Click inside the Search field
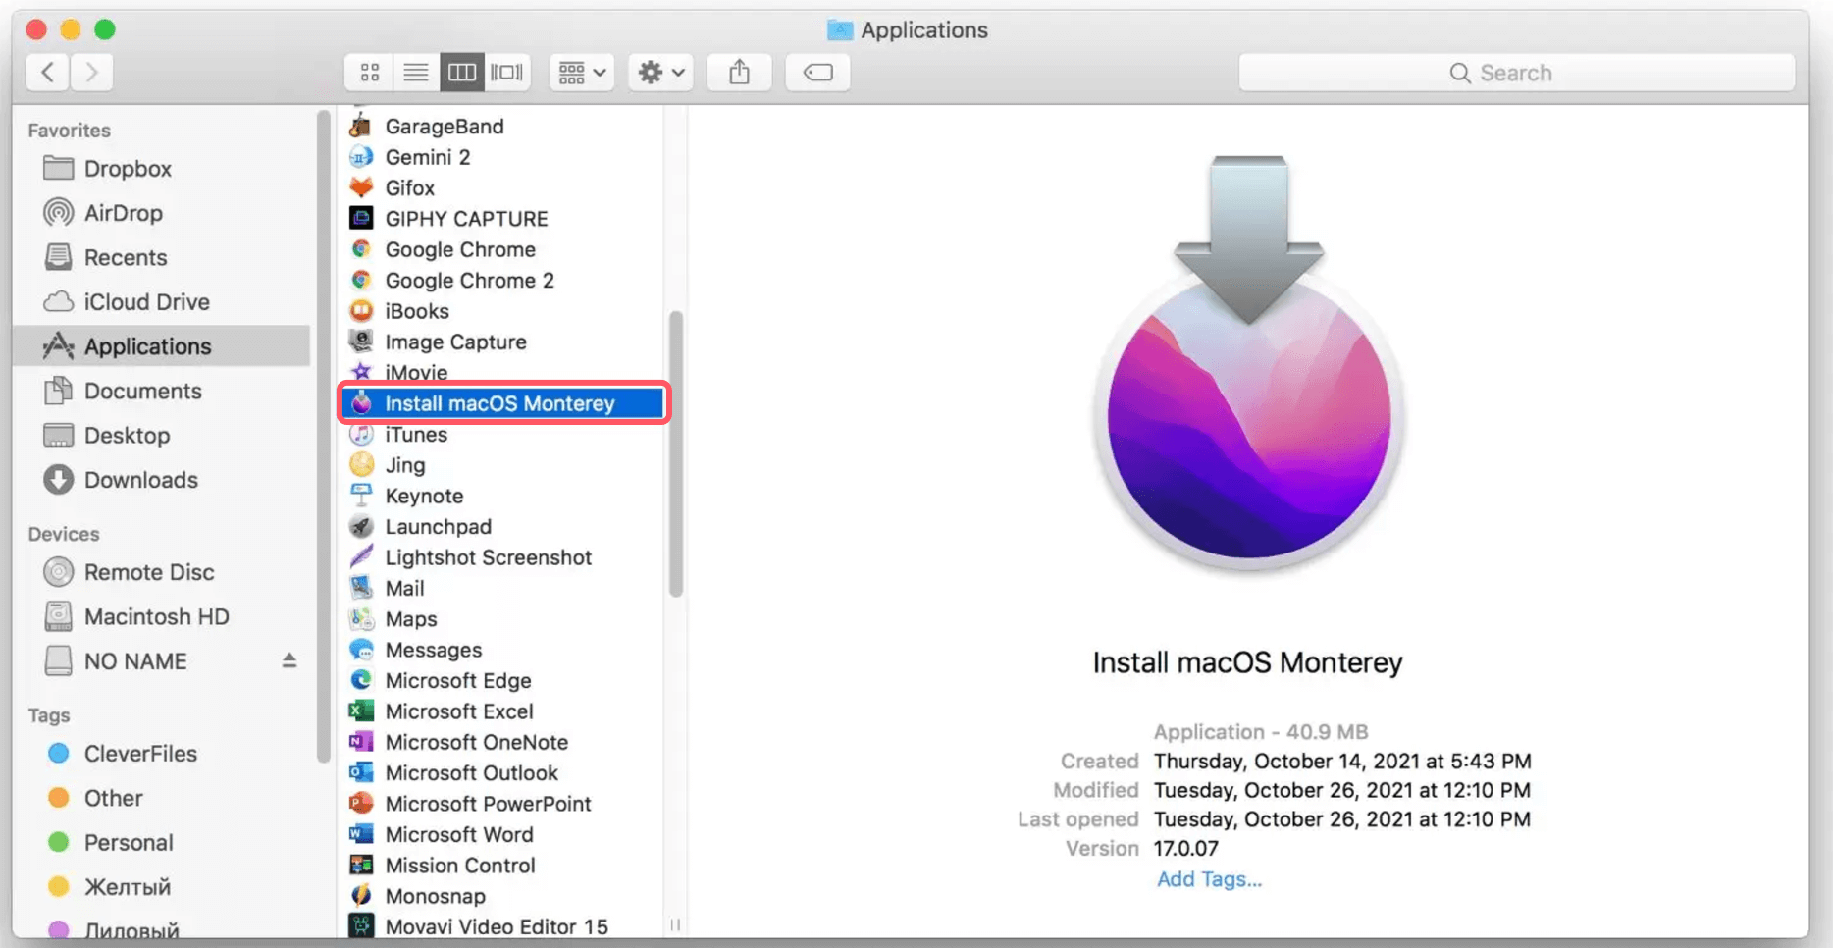This screenshot has height=948, width=1833. coord(1518,72)
